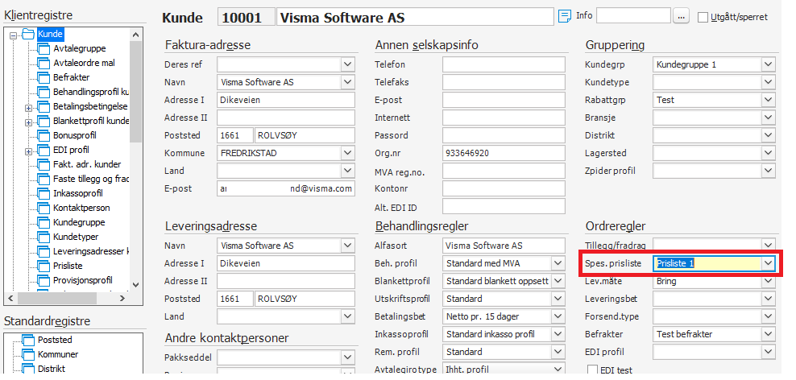This screenshot has height=380, width=796.
Task: Click Klientregistre tree vertical scrollbar
Action: [x=135, y=91]
